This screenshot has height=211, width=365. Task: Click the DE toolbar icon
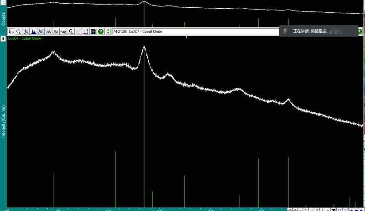(x=48, y=32)
